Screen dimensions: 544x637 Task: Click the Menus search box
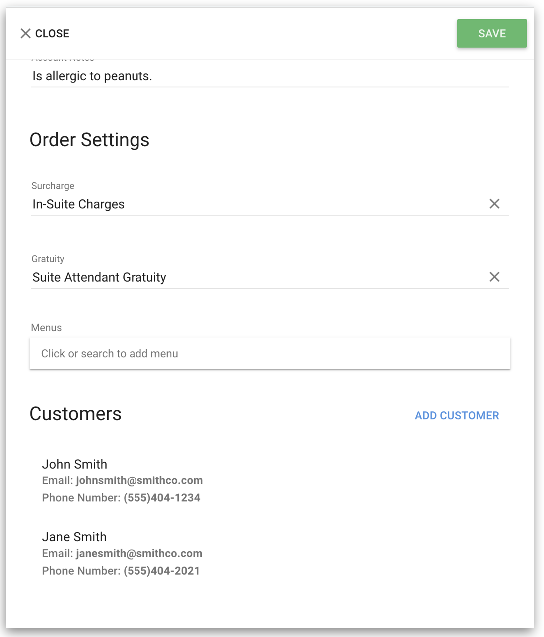[270, 353]
